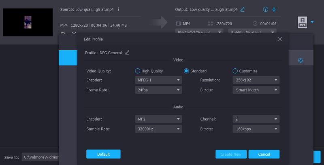Viewport: 324px width, 165px height.
Task: Click the edit pencil beside the output filename
Action: [243, 9]
